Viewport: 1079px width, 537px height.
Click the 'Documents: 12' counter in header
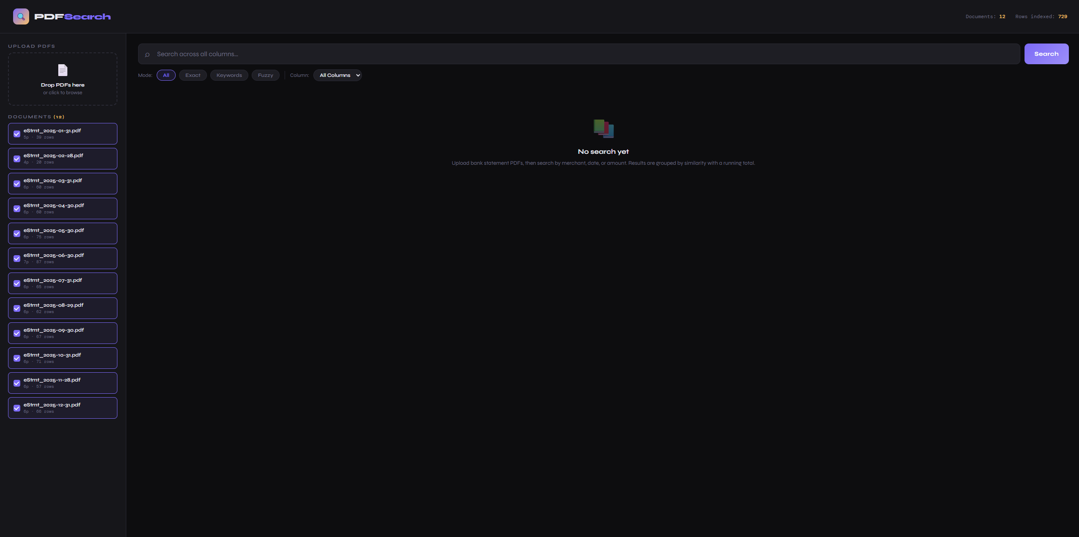click(x=985, y=16)
